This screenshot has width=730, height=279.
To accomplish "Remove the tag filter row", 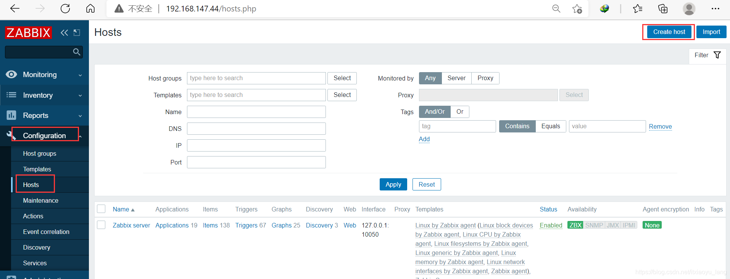I will click(660, 126).
